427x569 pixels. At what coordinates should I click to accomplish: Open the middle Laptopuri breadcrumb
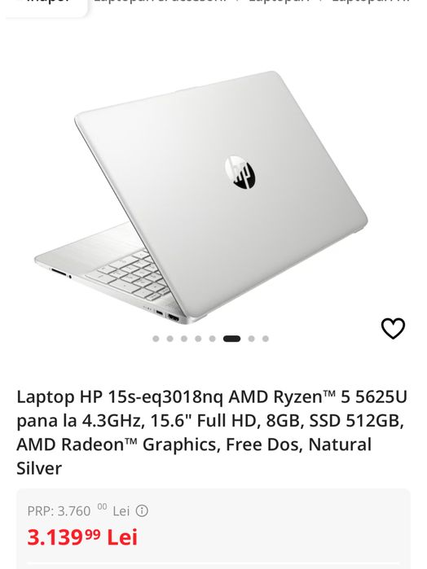[279, 2]
